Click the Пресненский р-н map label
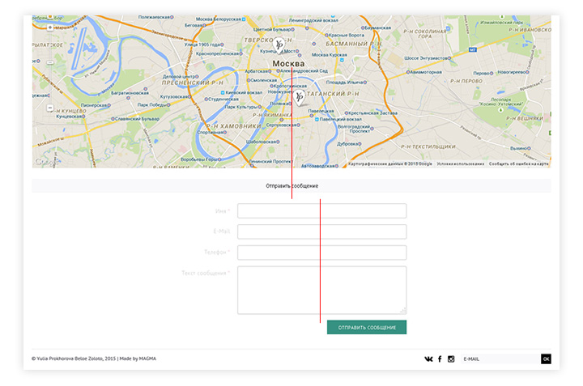The height and width of the screenshot is (386, 583). click(193, 83)
